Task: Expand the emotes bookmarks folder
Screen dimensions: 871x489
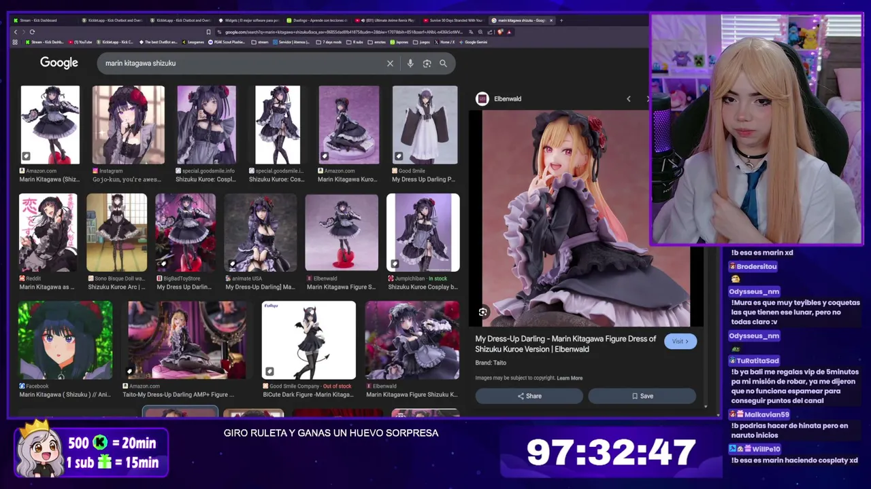Action: click(377, 42)
